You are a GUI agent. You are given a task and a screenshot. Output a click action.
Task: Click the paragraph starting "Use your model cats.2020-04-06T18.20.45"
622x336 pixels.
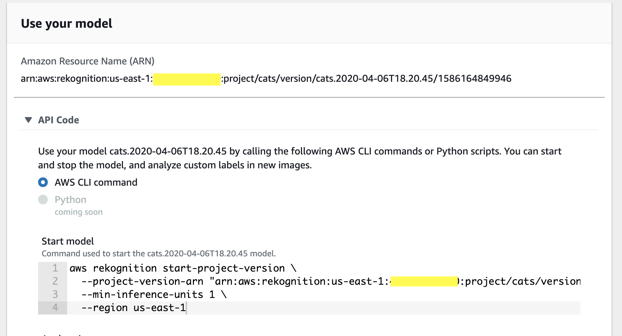point(300,158)
